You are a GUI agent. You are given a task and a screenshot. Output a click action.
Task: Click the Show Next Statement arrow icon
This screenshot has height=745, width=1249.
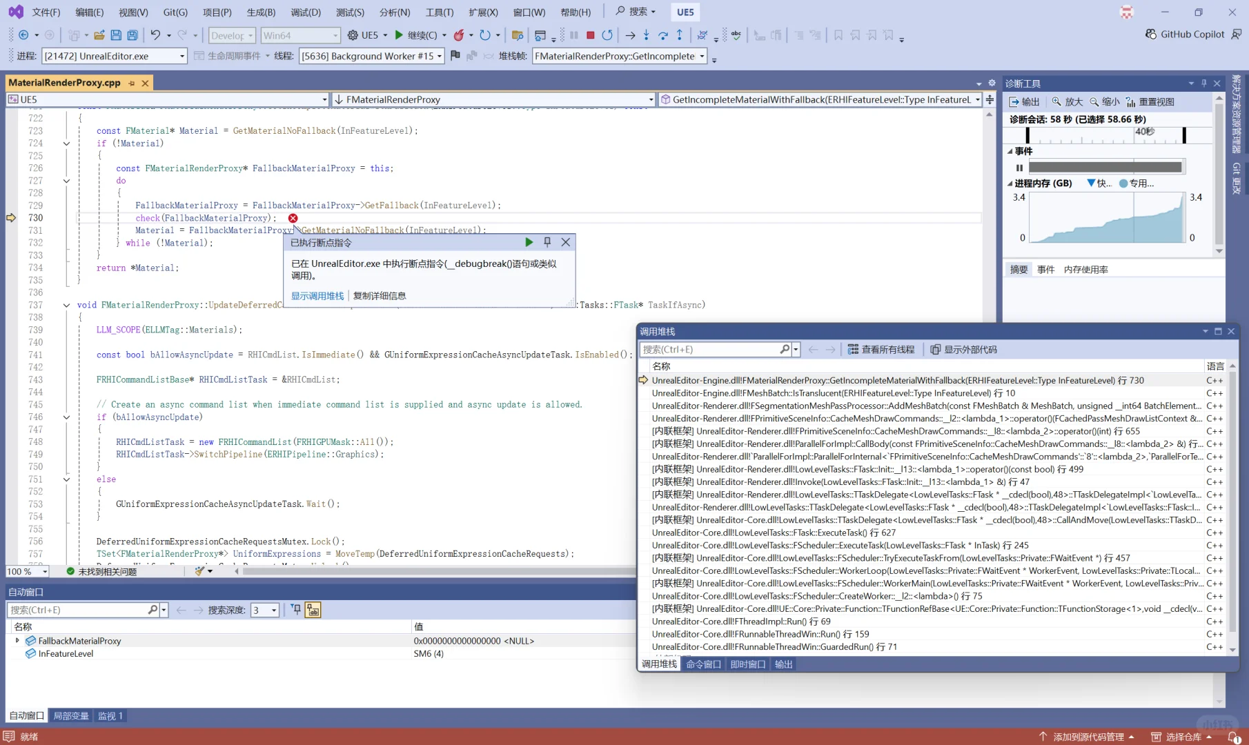(x=630, y=35)
